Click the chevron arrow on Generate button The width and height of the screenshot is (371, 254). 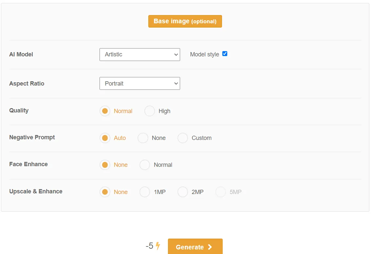(x=210, y=247)
